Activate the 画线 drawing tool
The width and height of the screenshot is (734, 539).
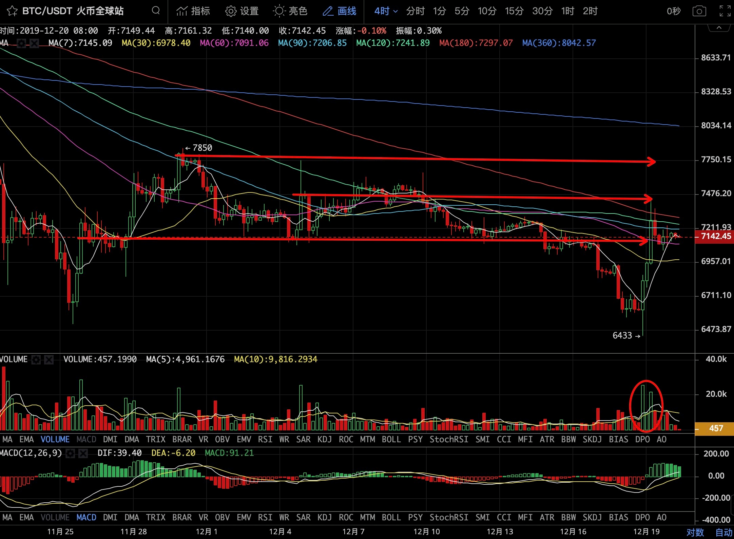[339, 11]
